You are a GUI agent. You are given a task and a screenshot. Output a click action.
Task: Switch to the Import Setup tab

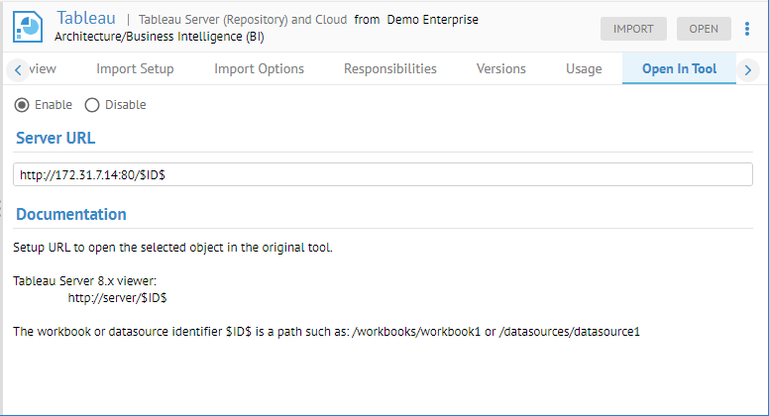coord(135,69)
